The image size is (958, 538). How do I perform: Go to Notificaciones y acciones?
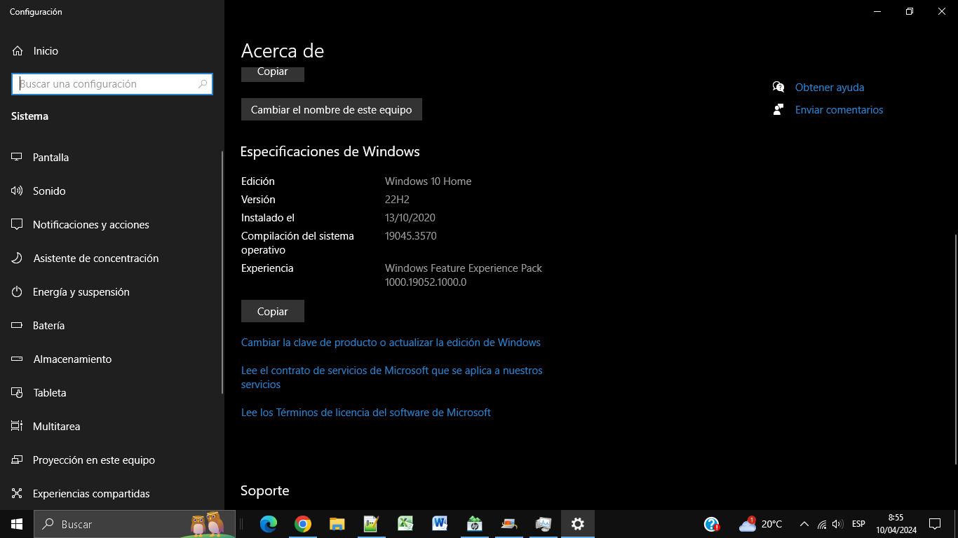(112, 225)
